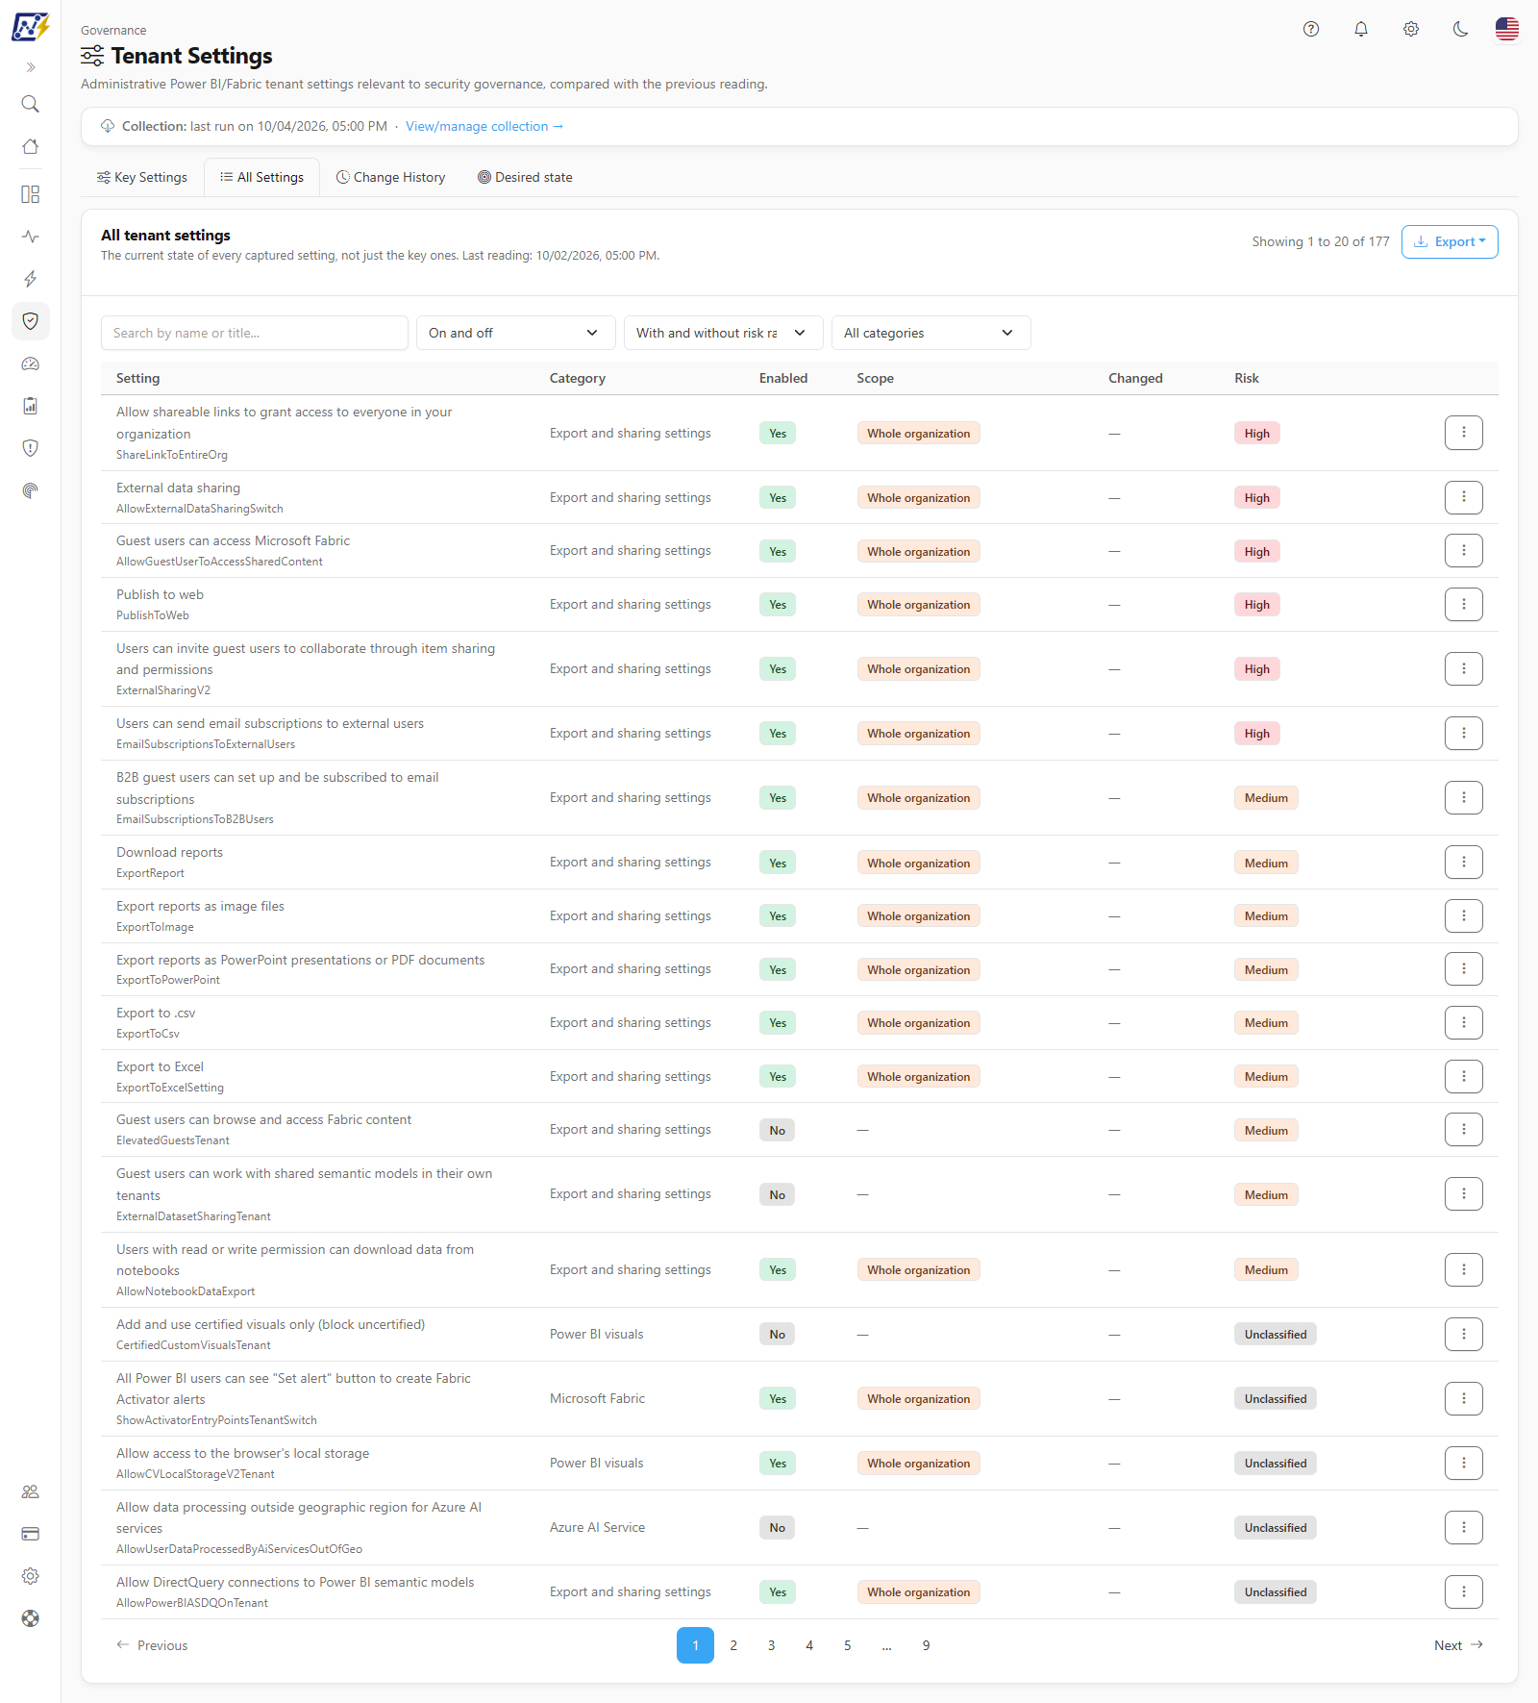Go to page 2

(x=733, y=1645)
